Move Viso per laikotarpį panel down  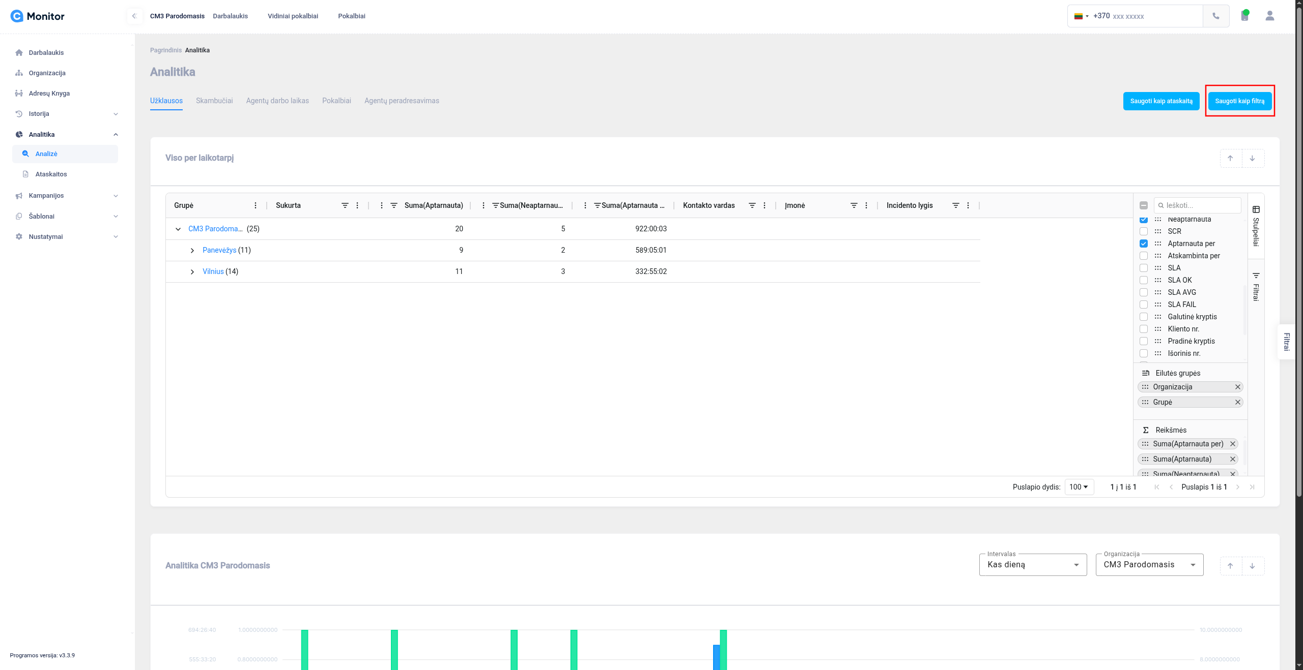coord(1253,158)
